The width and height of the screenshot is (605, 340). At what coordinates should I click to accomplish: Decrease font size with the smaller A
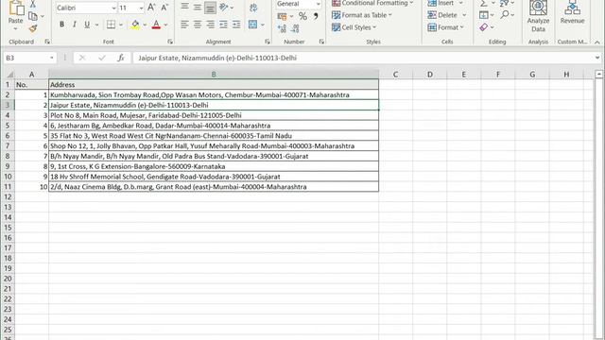pyautogui.click(x=164, y=8)
